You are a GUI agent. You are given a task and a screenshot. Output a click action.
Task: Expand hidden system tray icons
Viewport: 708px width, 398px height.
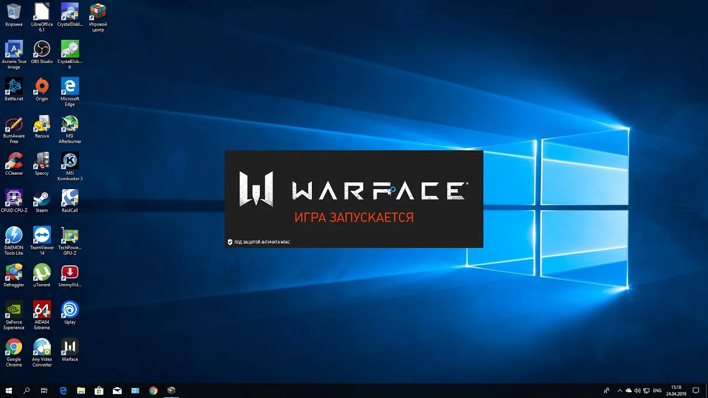click(x=619, y=390)
